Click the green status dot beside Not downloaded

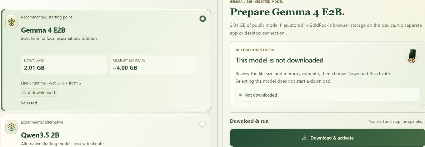click(240, 95)
